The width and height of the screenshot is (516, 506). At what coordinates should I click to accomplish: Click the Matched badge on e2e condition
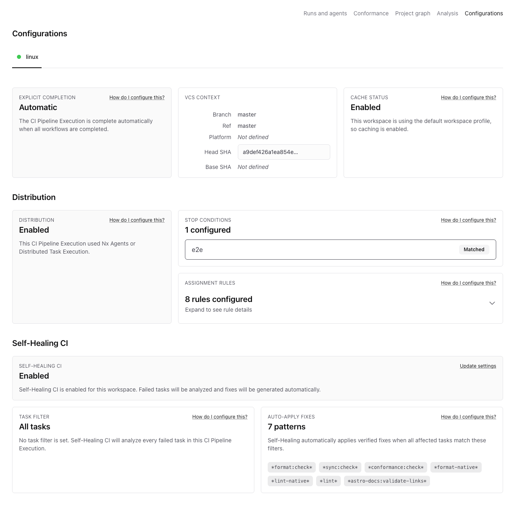(x=474, y=249)
